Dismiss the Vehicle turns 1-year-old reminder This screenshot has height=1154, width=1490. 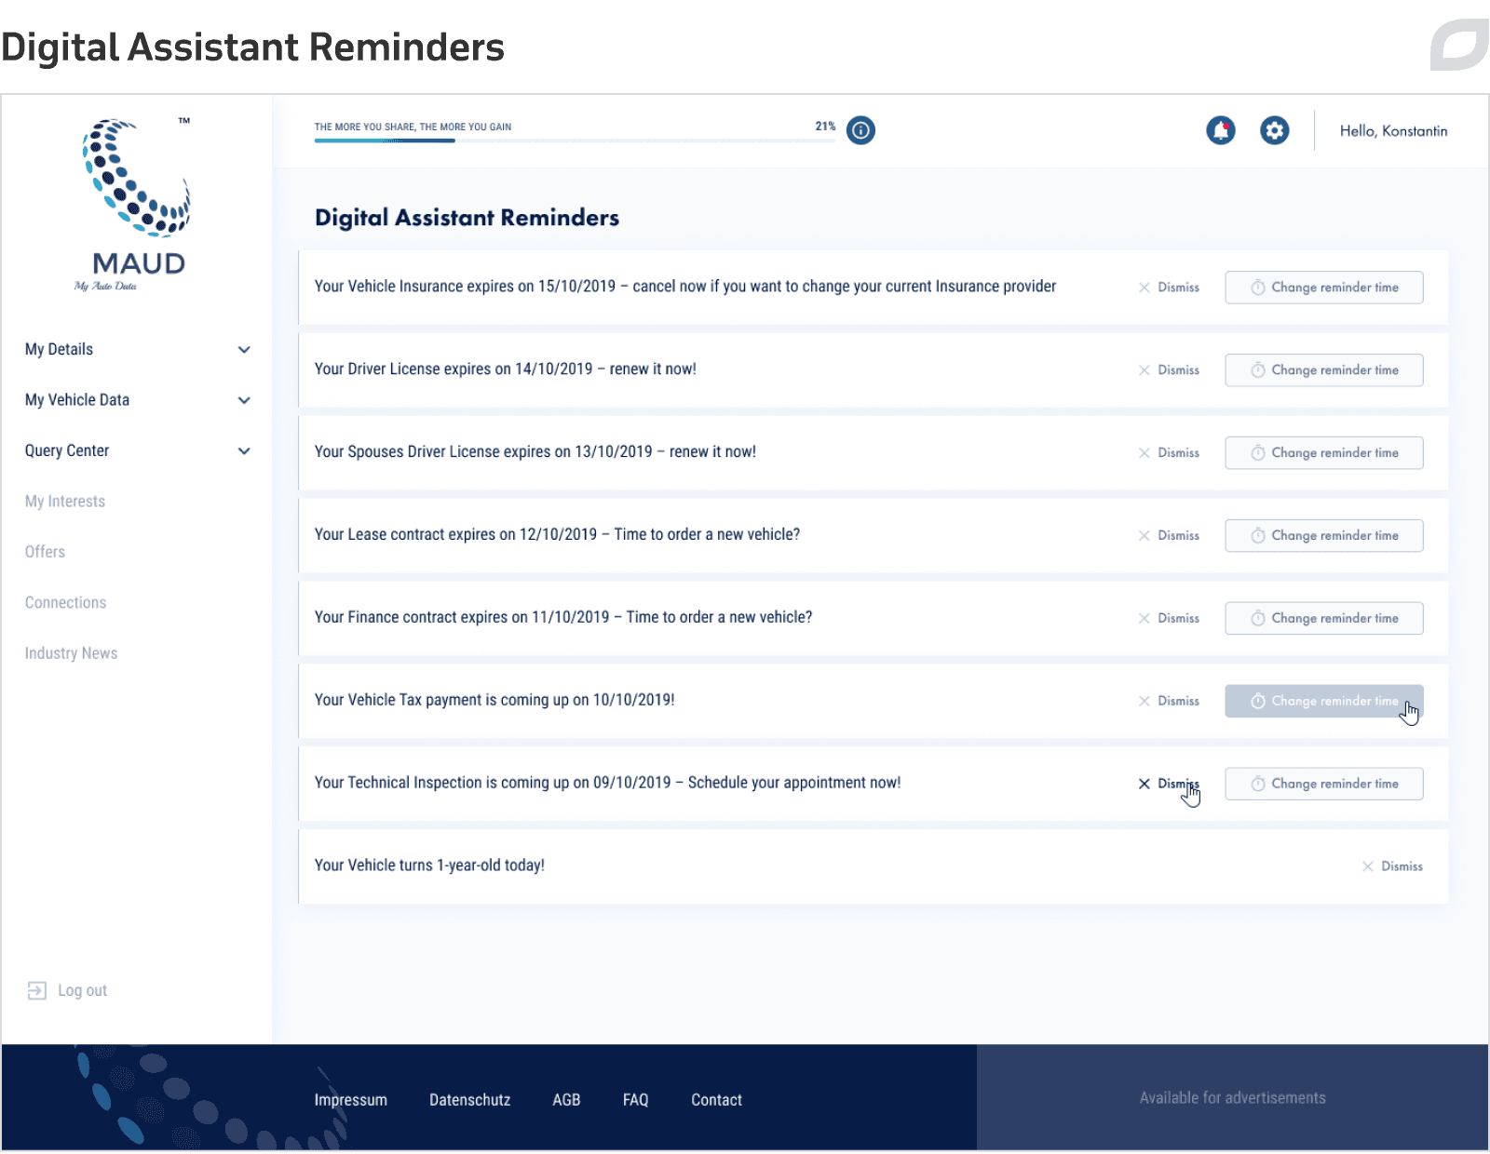click(x=1392, y=866)
